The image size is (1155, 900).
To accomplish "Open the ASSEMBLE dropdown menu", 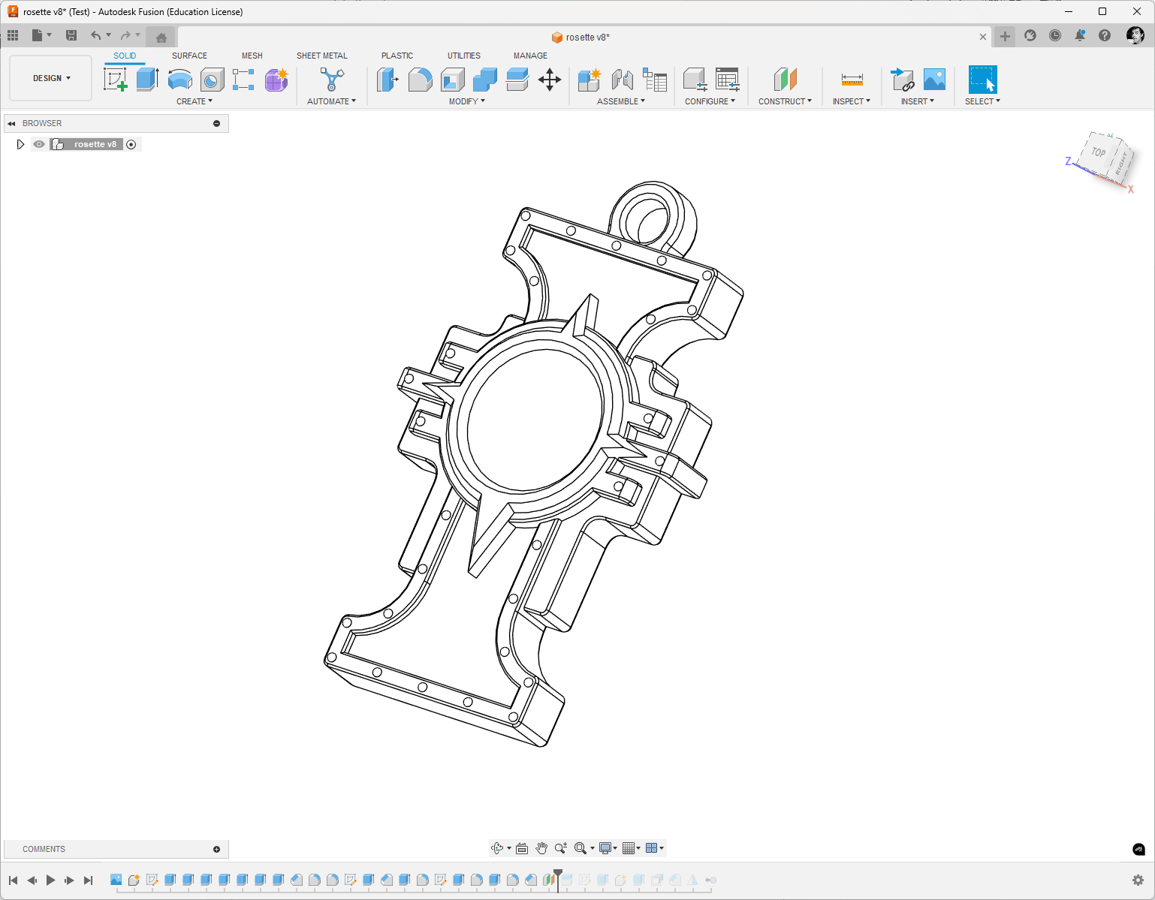I will pyautogui.click(x=621, y=101).
